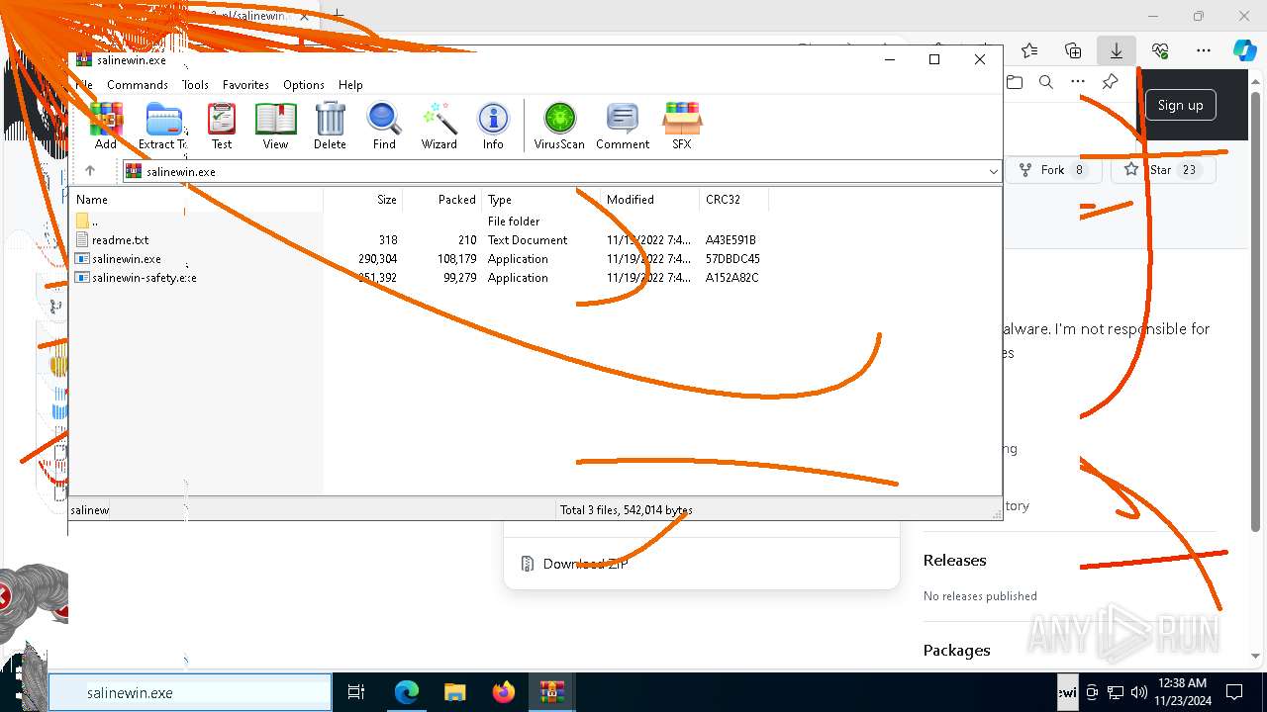
Task: Open the clock showing 12:38 AM
Action: click(1182, 692)
